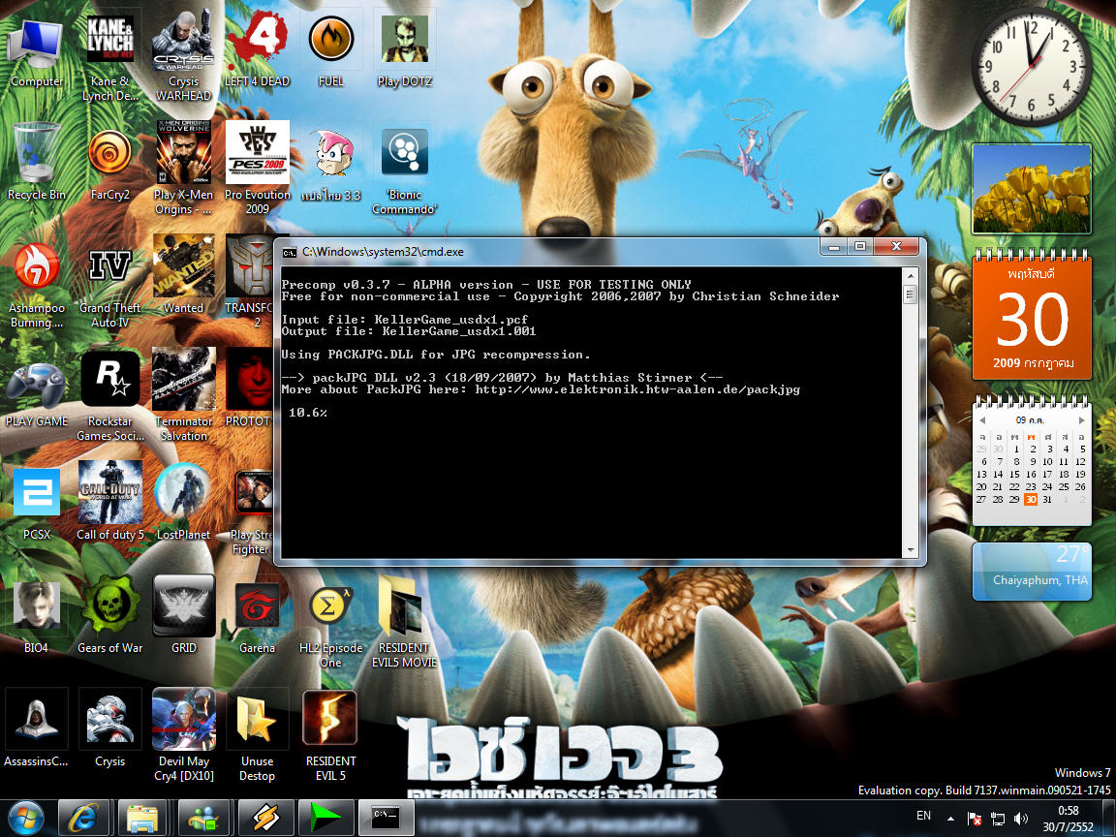Open the Windows Start orb
Screen dimensions: 1116x837
point(25,819)
